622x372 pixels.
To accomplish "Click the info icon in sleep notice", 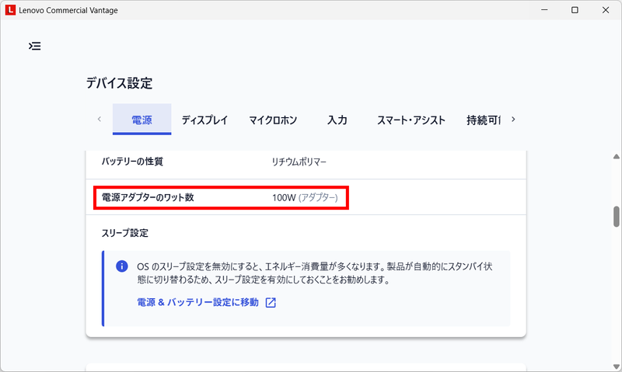I will click(x=122, y=266).
